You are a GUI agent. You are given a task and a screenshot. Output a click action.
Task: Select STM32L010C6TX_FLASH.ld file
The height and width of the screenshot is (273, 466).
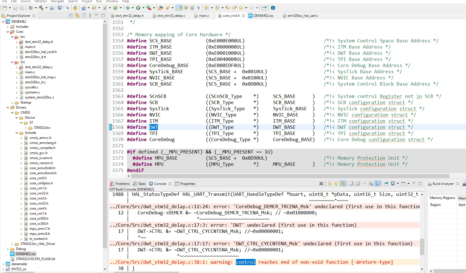(35, 259)
